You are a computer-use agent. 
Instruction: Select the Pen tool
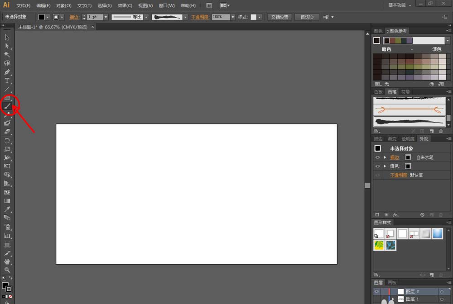[x=7, y=72]
